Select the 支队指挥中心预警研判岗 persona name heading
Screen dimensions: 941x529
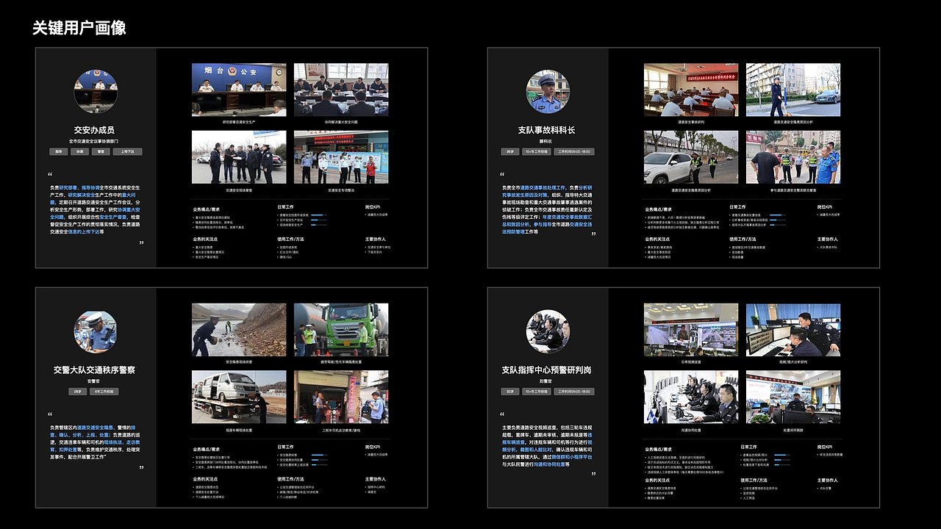(x=548, y=370)
